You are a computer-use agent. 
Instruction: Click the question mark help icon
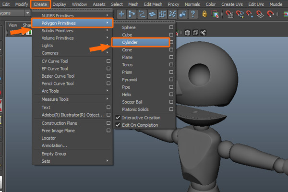[x=192, y=14]
